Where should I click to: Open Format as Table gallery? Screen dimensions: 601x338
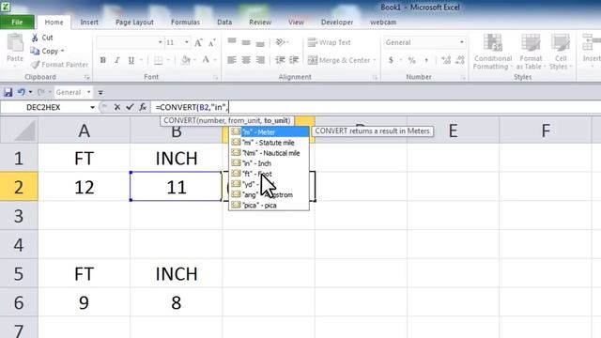click(x=531, y=52)
